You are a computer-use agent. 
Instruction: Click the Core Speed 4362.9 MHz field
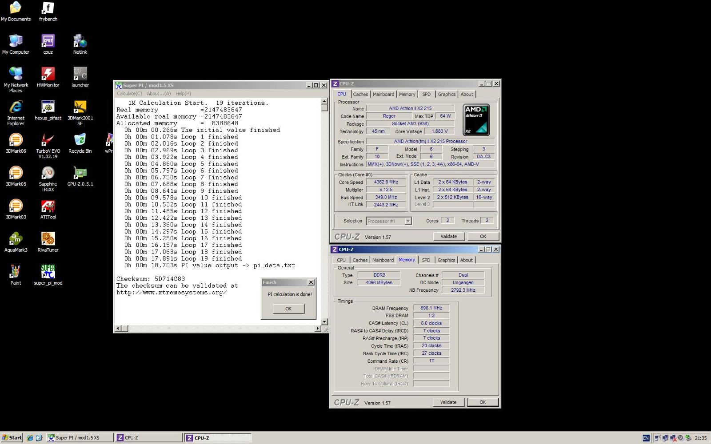pos(386,182)
